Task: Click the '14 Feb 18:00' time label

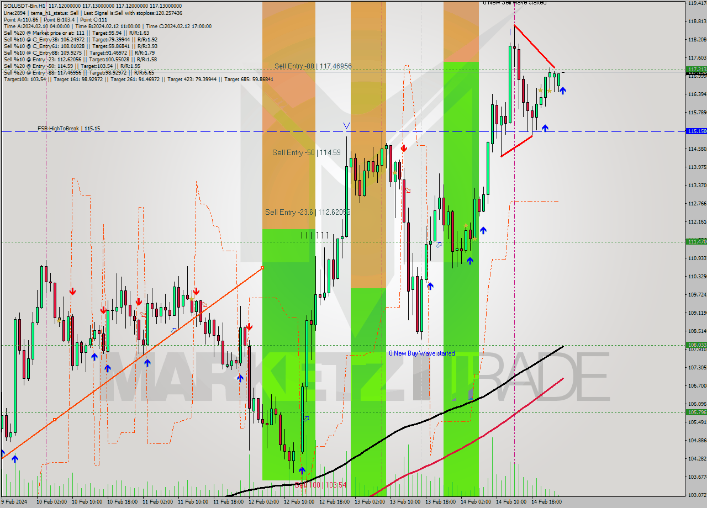Action: (x=546, y=502)
